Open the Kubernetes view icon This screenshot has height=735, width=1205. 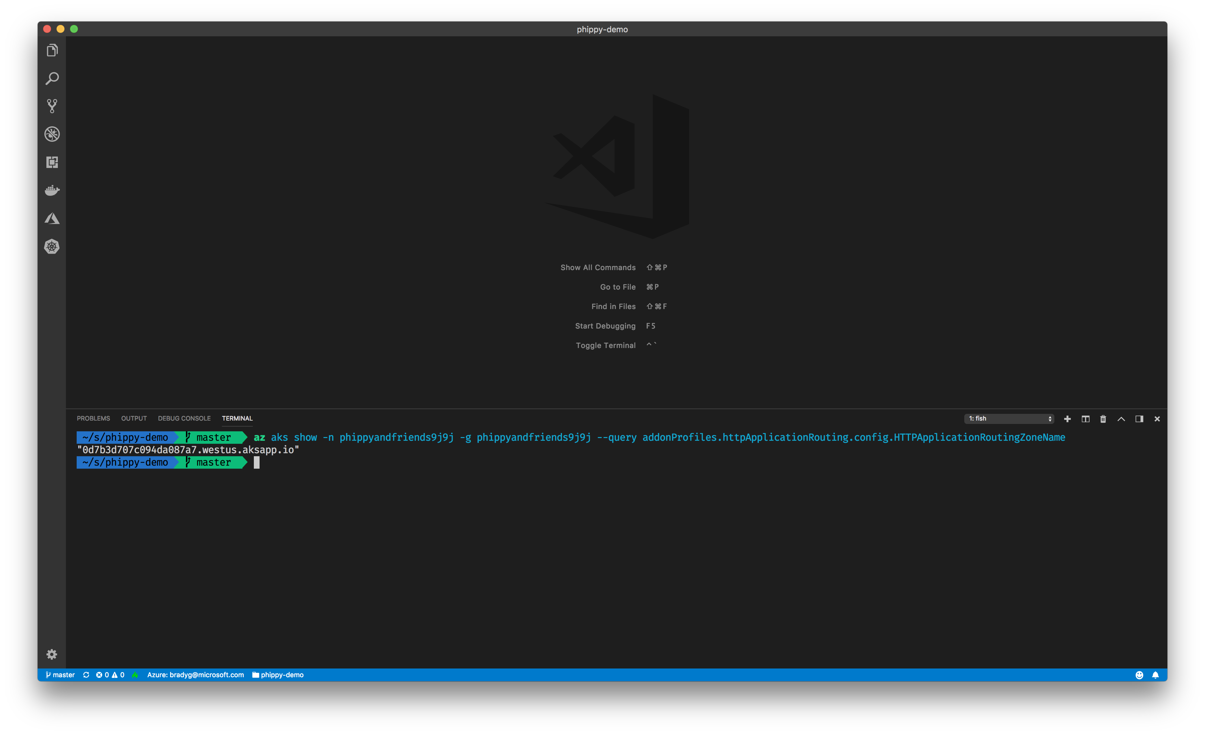point(52,246)
